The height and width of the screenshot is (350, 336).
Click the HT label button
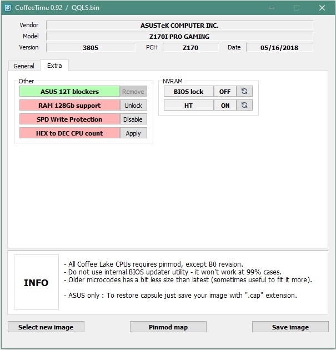click(189, 105)
